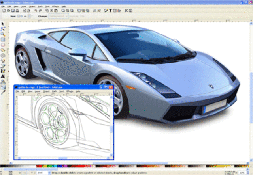Select the Zoom tool in the toolbox
253x175 pixels.
[x=3, y=34]
